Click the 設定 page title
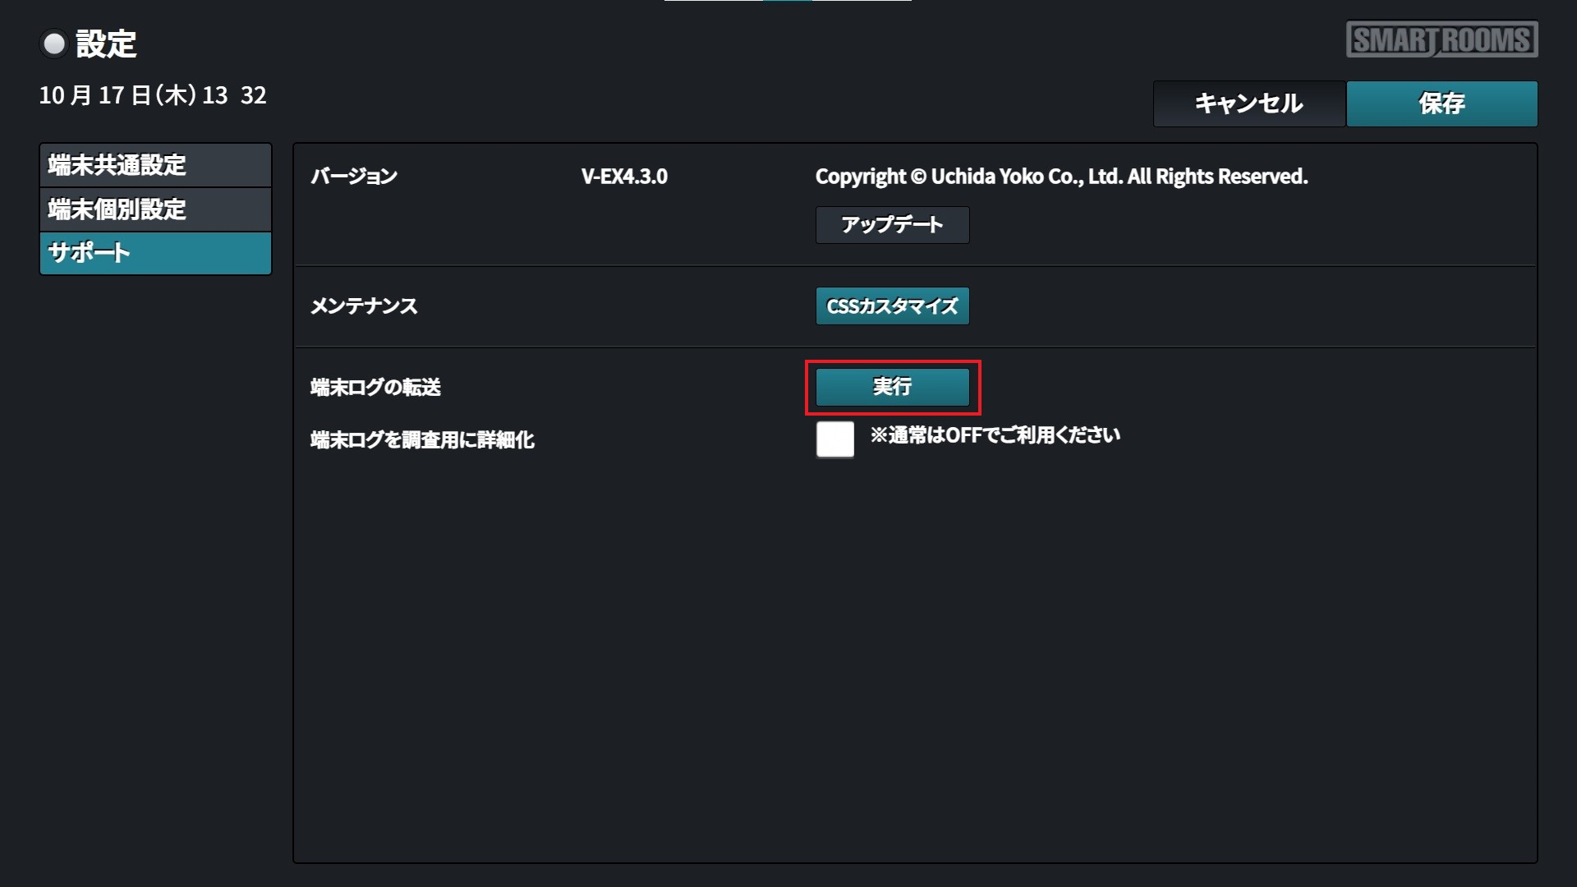Image resolution: width=1577 pixels, height=887 pixels. (x=106, y=44)
